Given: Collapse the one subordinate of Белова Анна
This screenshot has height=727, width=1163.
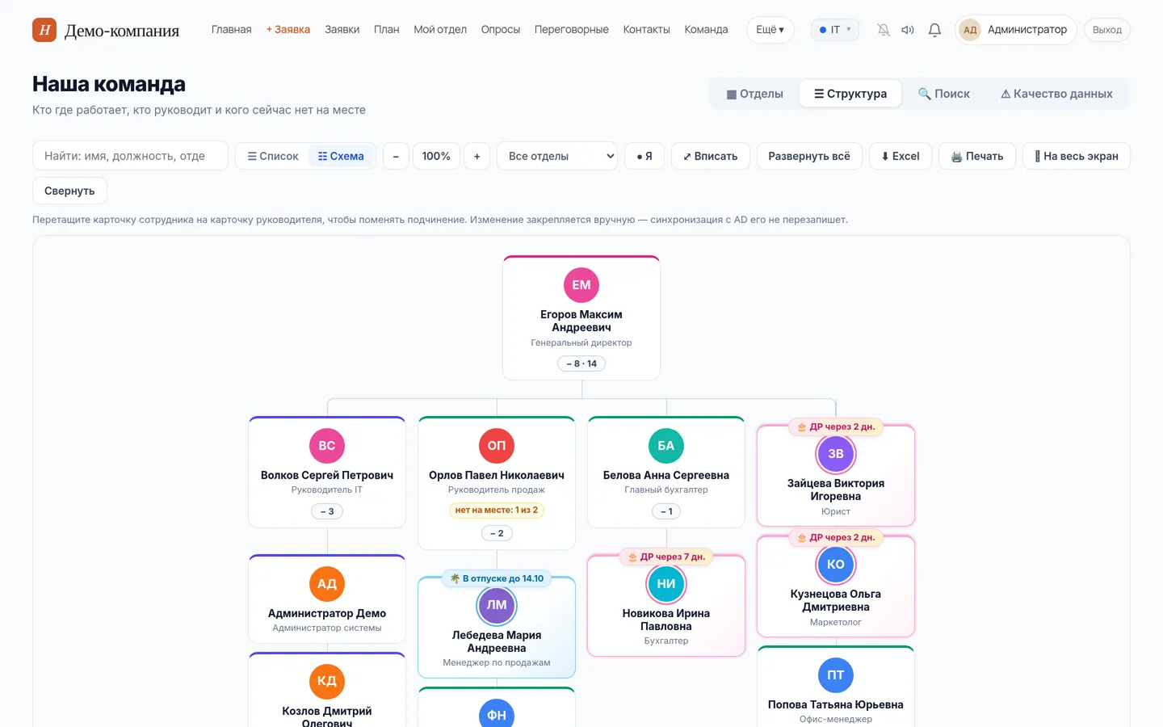Looking at the screenshot, I should click(x=666, y=511).
